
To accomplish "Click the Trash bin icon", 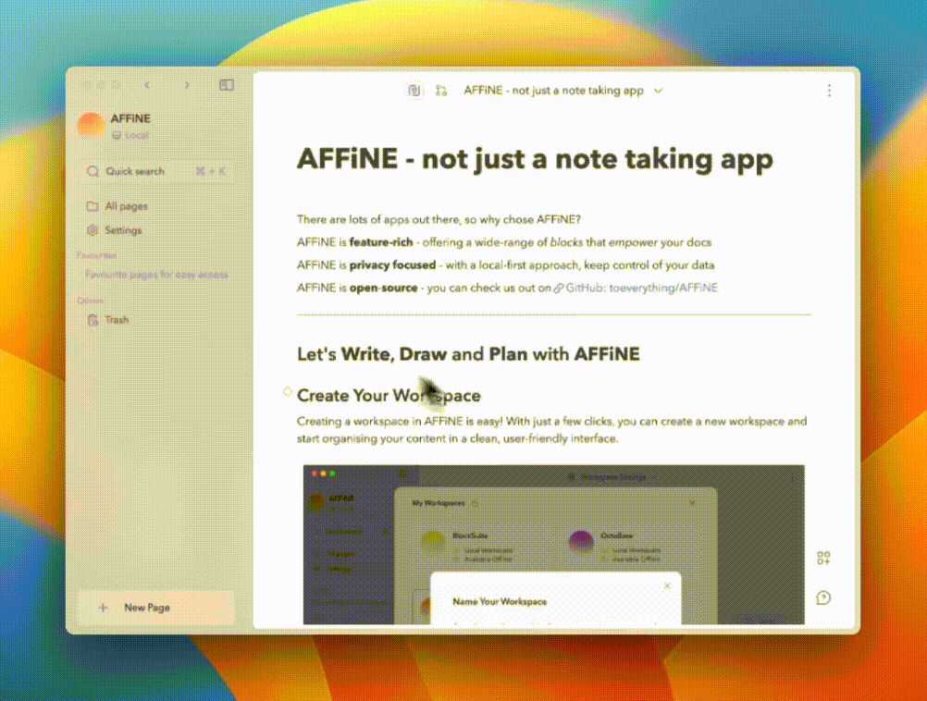I will [93, 320].
